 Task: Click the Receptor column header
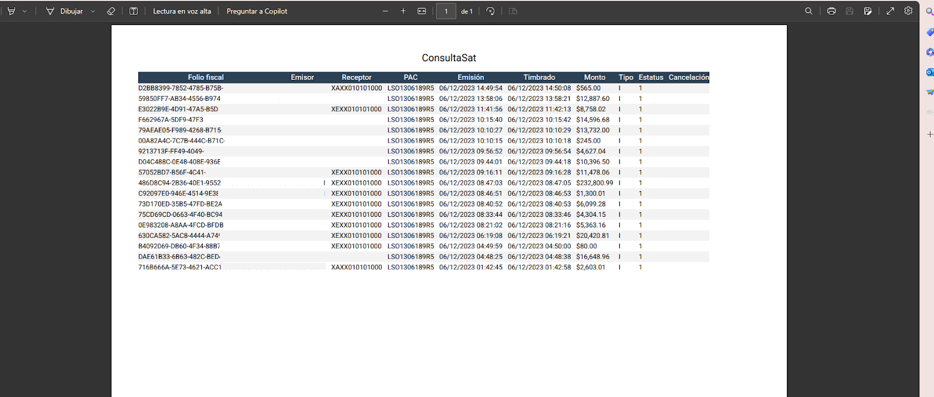pos(357,77)
